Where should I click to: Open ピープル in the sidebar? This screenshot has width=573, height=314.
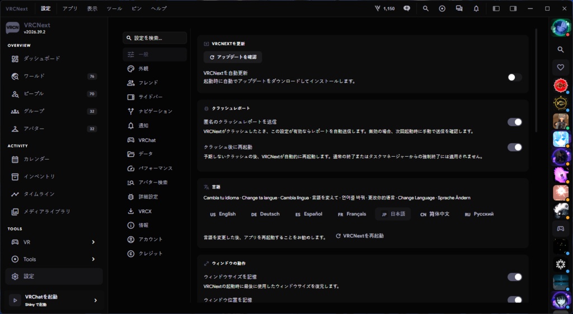point(54,93)
